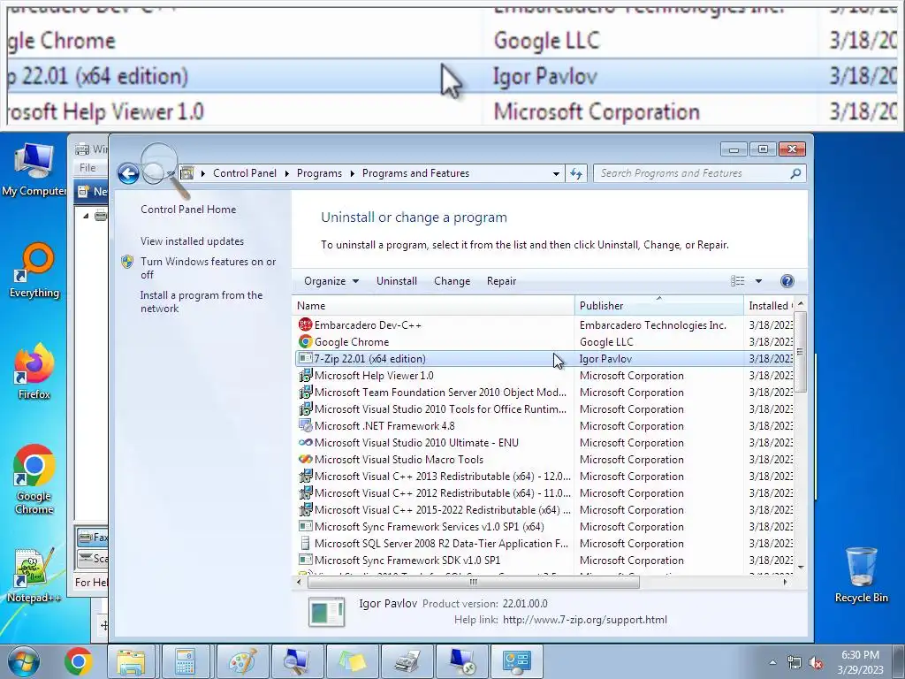Open the Organize menu
905x679 pixels.
pos(331,281)
